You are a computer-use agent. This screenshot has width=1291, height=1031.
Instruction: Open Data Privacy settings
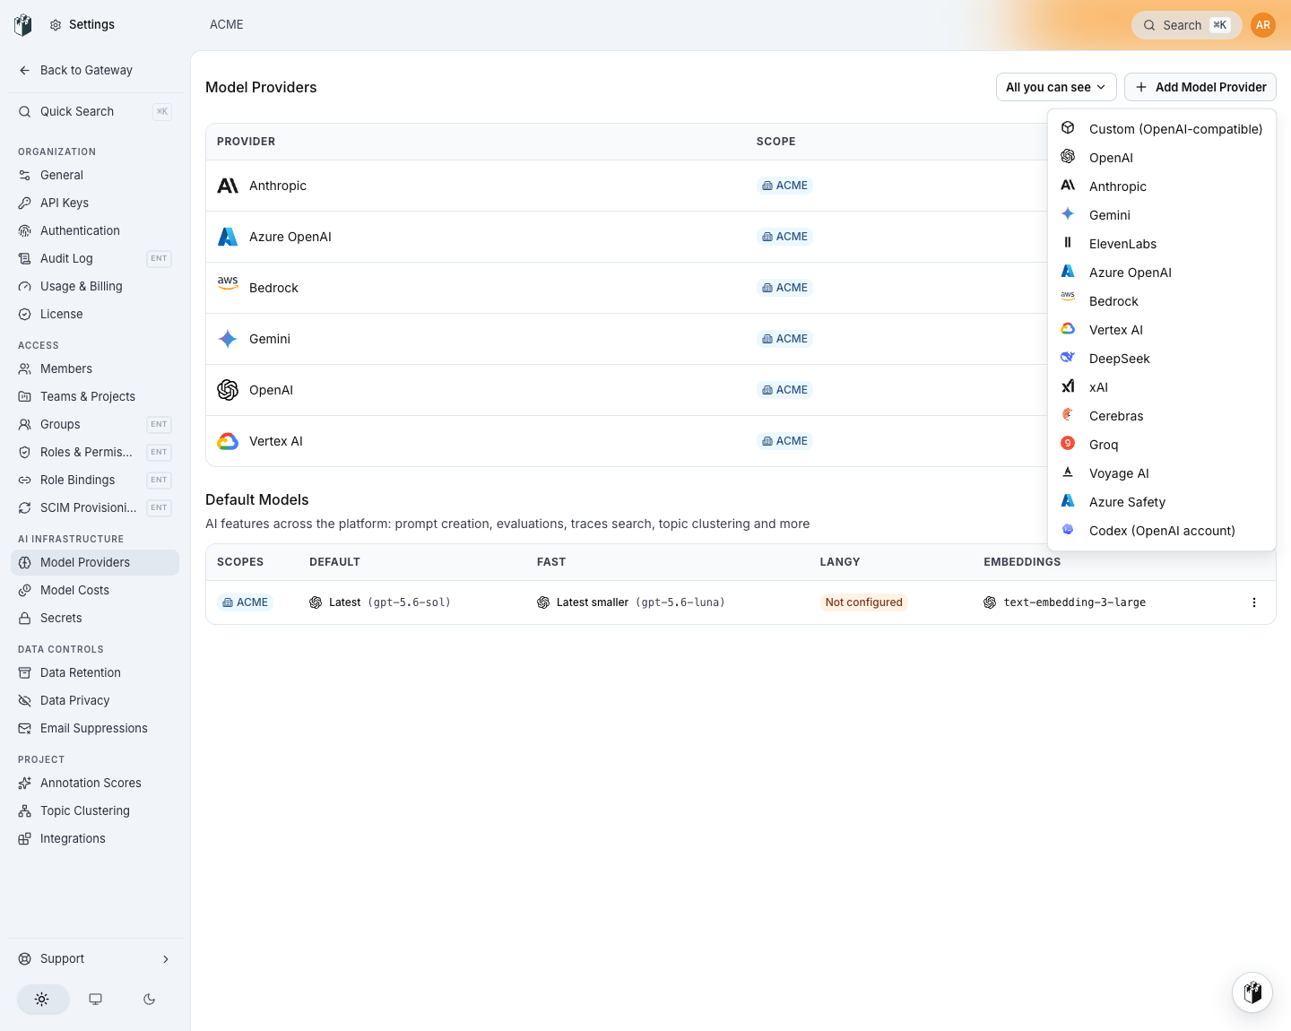click(x=95, y=701)
